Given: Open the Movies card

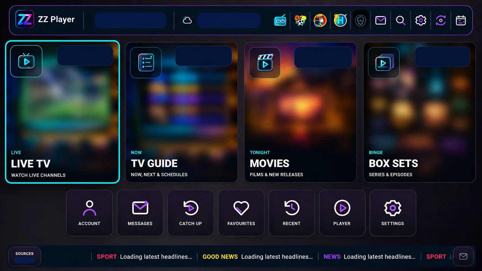Looking at the screenshot, I should tap(300, 112).
